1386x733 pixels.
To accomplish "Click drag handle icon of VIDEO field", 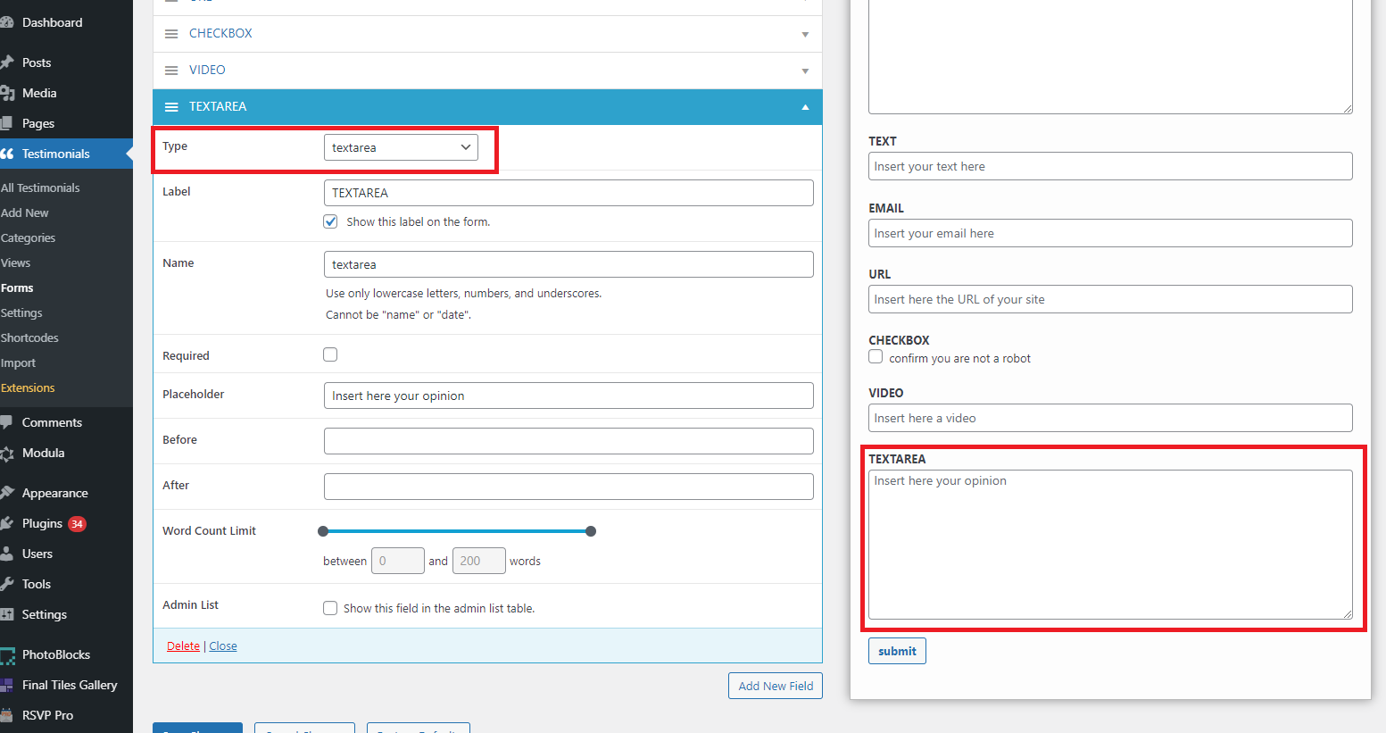I will pos(171,71).
